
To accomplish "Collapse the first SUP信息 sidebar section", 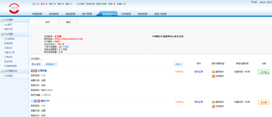I will (x=15, y=20).
